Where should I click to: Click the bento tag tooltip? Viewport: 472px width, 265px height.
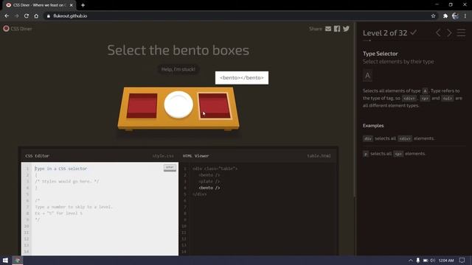pos(242,78)
